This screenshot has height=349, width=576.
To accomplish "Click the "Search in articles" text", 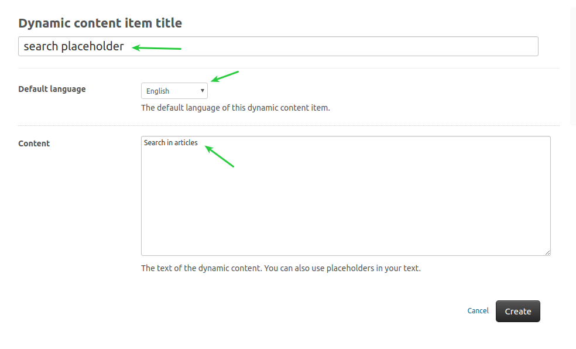I will 171,143.
